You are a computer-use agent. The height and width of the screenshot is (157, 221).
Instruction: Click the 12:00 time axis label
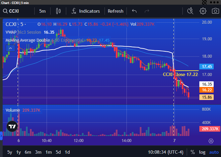pyautogui.click(x=79, y=141)
